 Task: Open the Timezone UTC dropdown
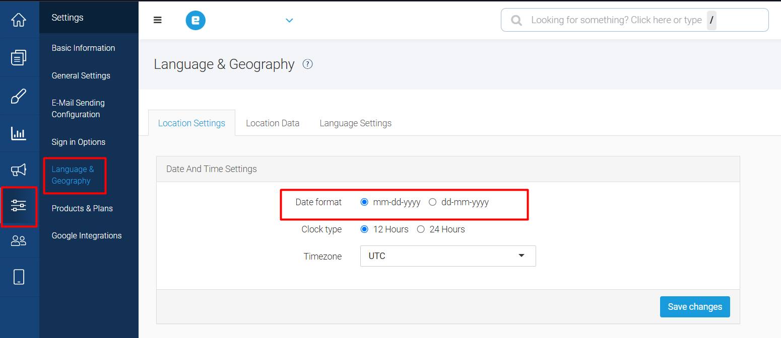[447, 256]
